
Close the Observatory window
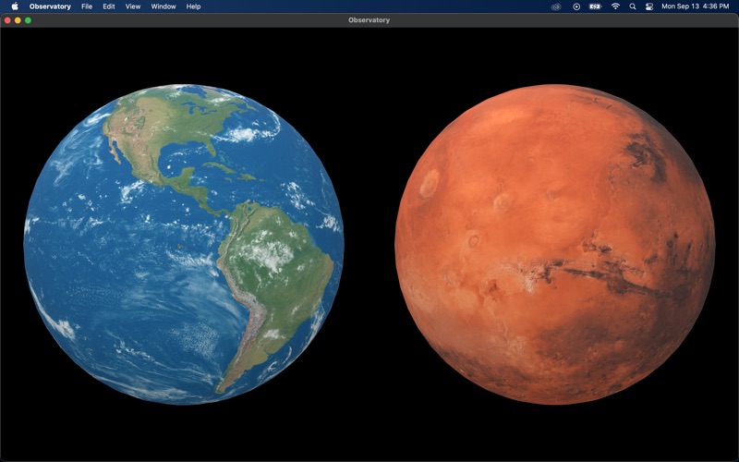coord(8,20)
